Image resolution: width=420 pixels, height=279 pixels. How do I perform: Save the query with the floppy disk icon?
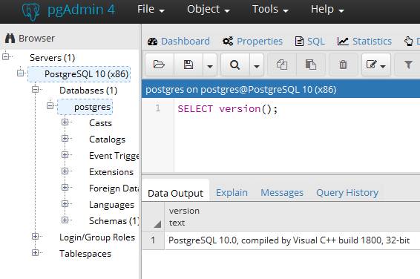[x=188, y=65]
